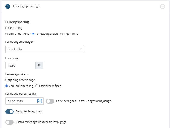Click the Benyt ferieregnskab label text

click(29, 111)
